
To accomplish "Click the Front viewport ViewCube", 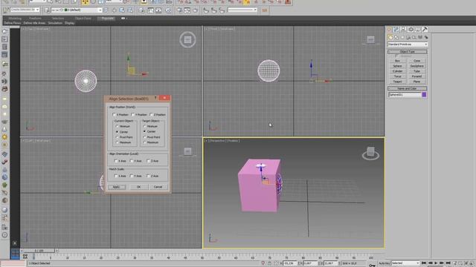I will pos(370,39).
